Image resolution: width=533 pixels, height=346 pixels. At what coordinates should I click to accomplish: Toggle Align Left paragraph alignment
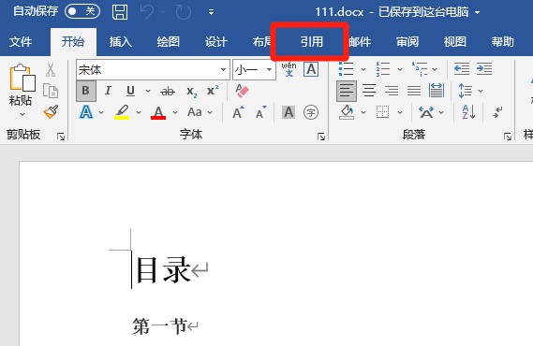click(x=347, y=91)
